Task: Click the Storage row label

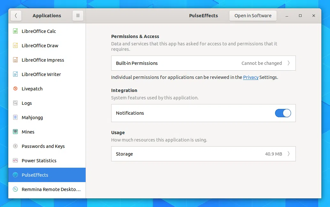Action: click(124, 154)
